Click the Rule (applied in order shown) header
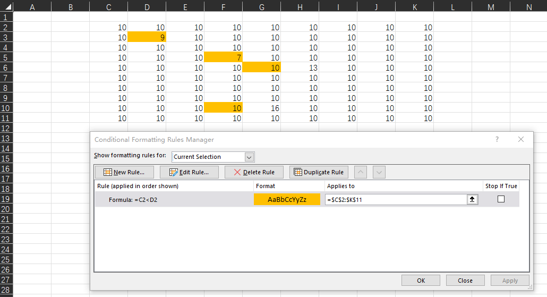Screen dimensions: 547x297 (138, 186)
